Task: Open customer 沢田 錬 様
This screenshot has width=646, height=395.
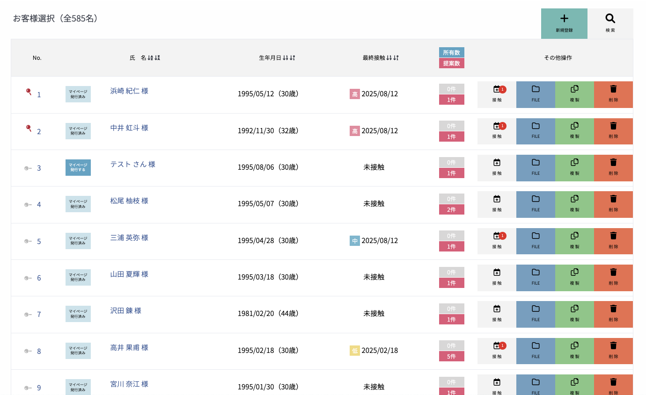Action: 126,310
